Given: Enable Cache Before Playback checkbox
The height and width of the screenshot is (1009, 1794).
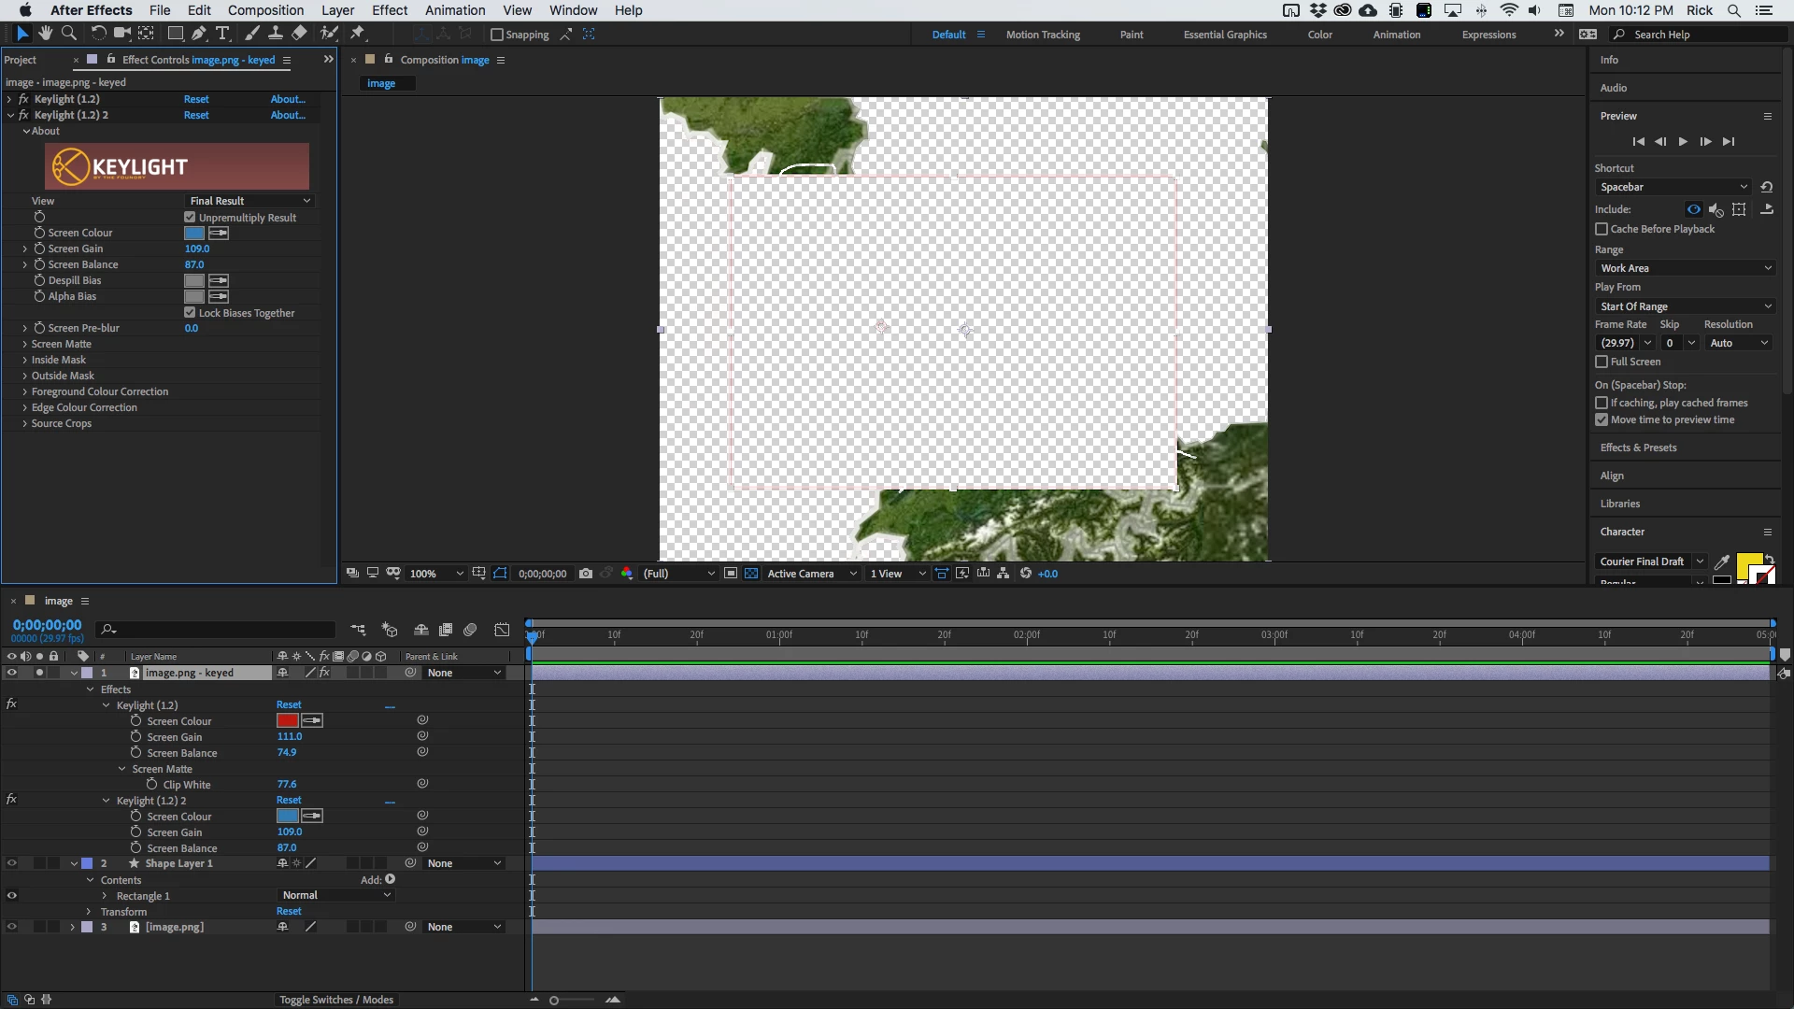Looking at the screenshot, I should point(1602,229).
